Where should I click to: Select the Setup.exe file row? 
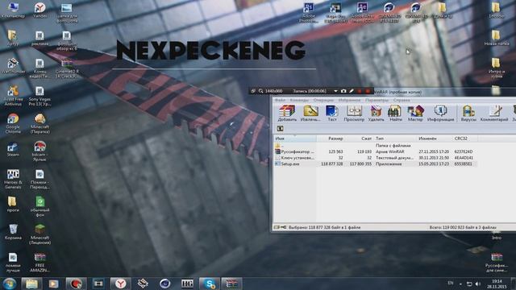point(376,164)
